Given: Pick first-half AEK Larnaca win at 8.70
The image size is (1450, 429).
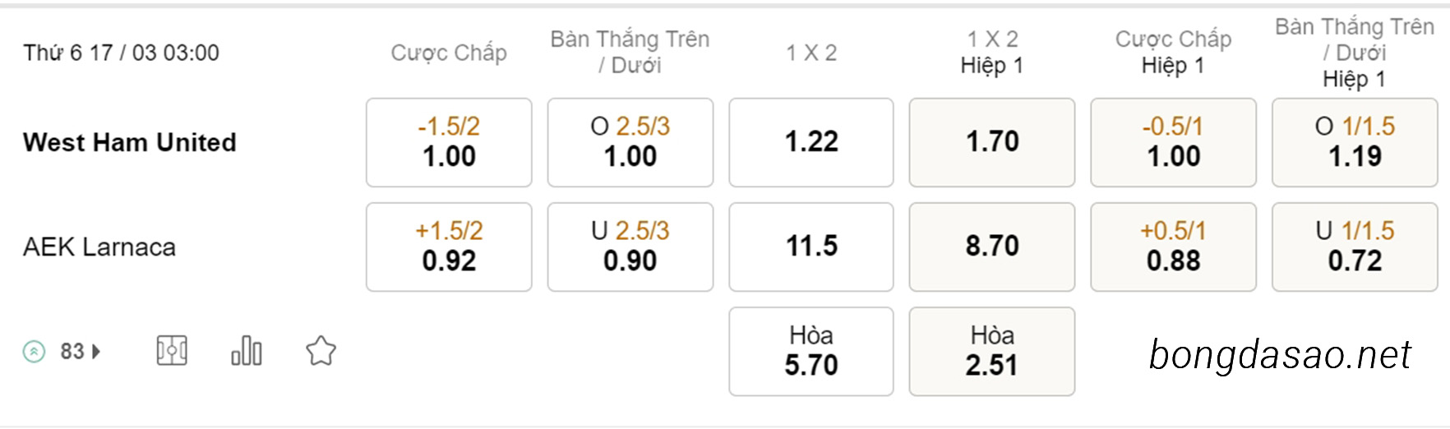Looking at the screenshot, I should click(992, 247).
